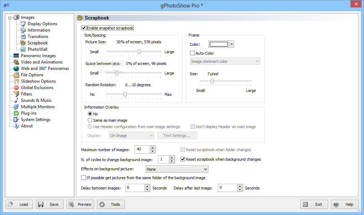Check Don't display header on main image

(192, 126)
